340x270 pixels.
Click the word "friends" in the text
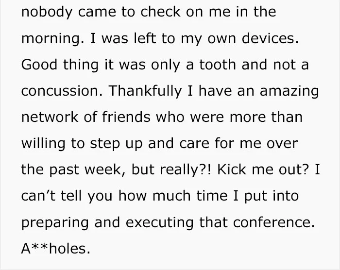click(126, 117)
